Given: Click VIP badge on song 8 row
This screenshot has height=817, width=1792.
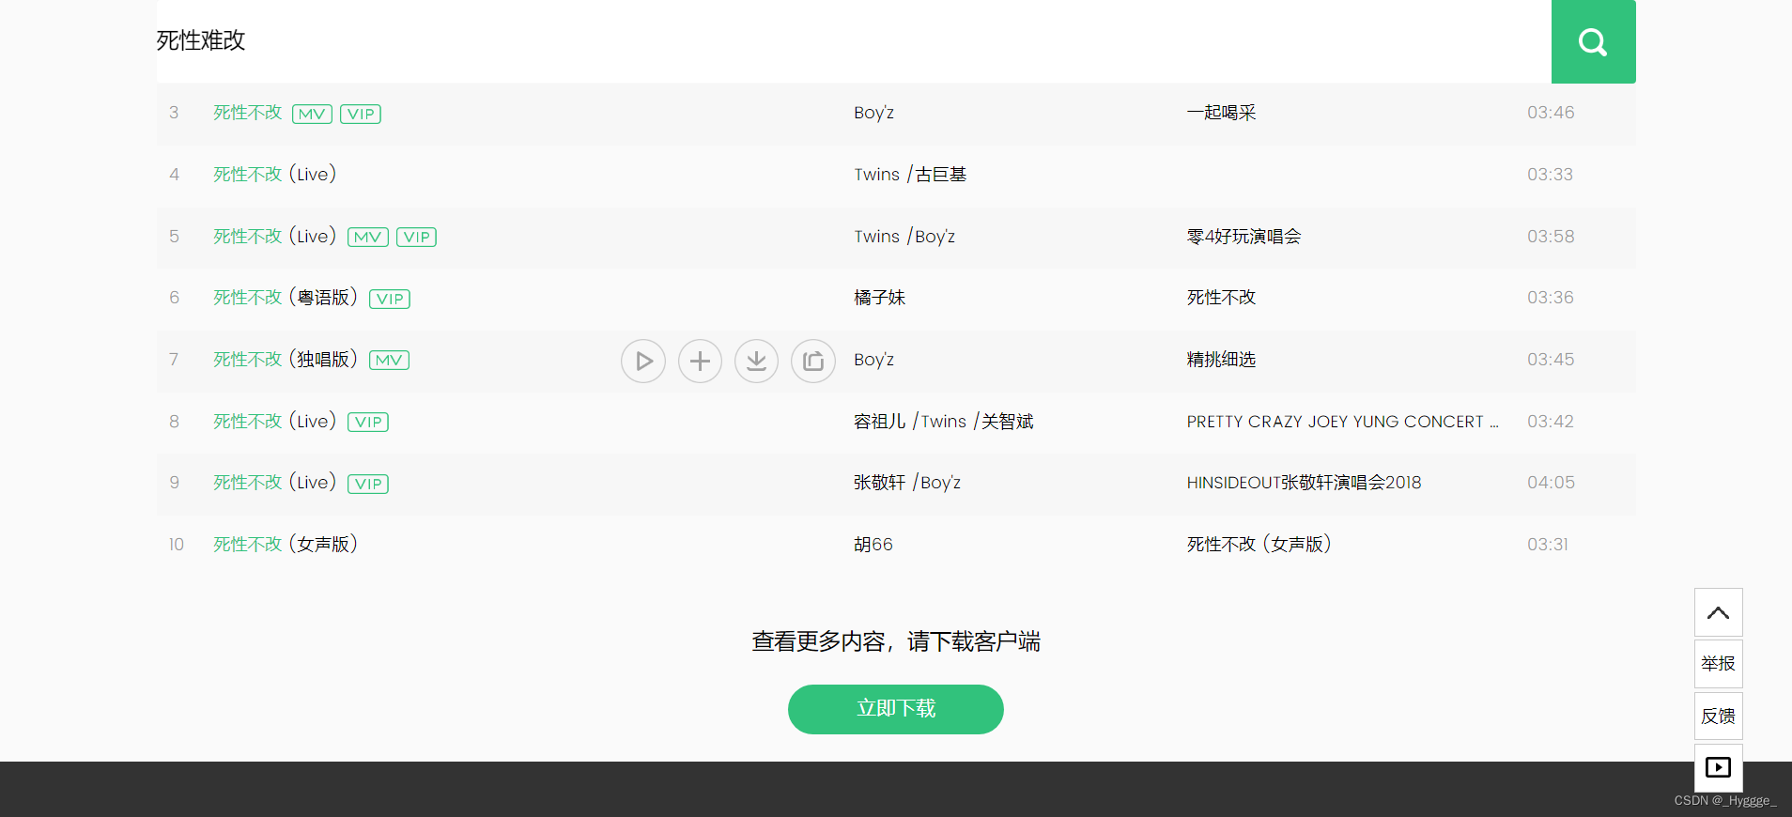Looking at the screenshot, I should (368, 422).
